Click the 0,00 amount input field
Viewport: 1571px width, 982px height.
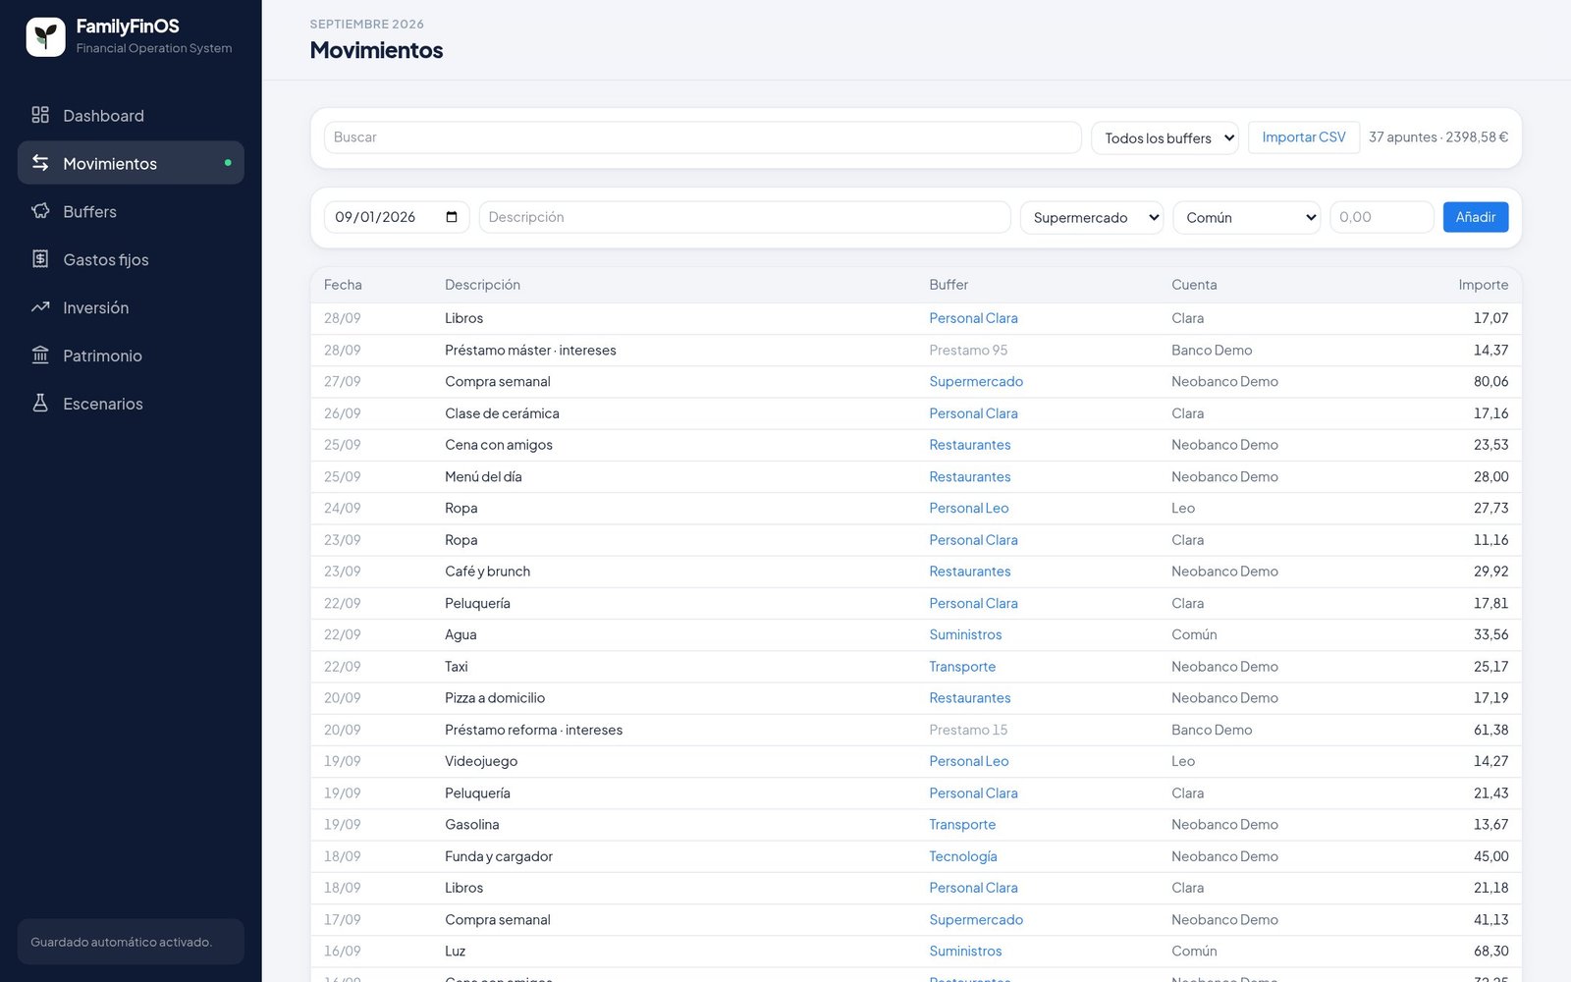point(1381,217)
